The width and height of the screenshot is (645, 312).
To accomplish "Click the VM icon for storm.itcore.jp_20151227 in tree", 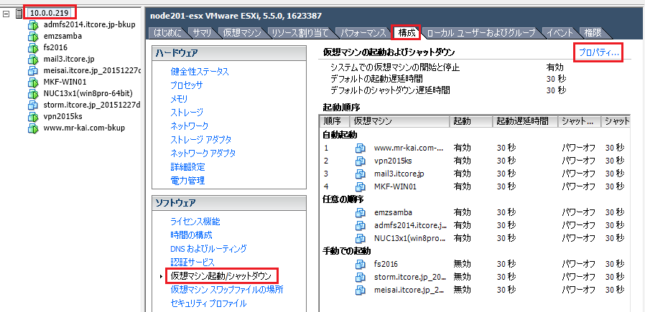I will click(32, 105).
